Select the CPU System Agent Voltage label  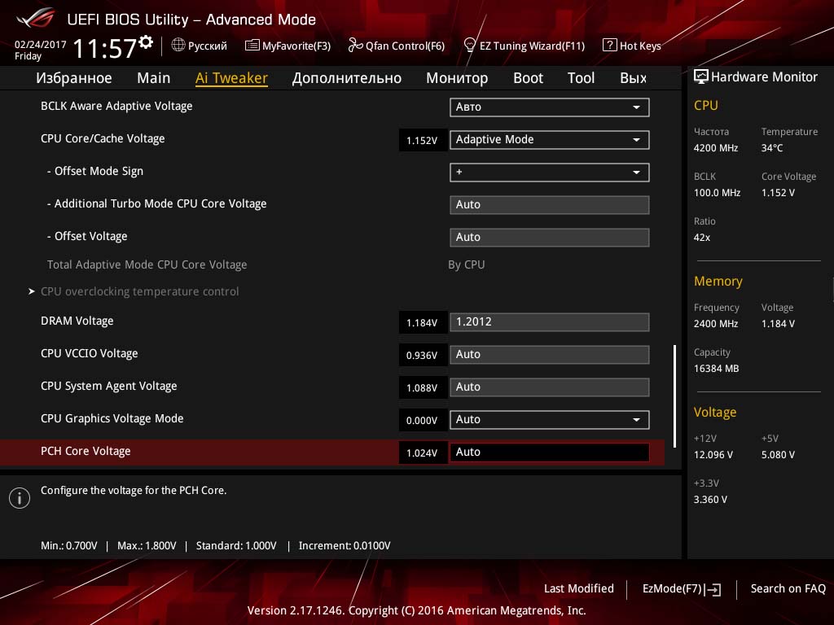point(109,386)
